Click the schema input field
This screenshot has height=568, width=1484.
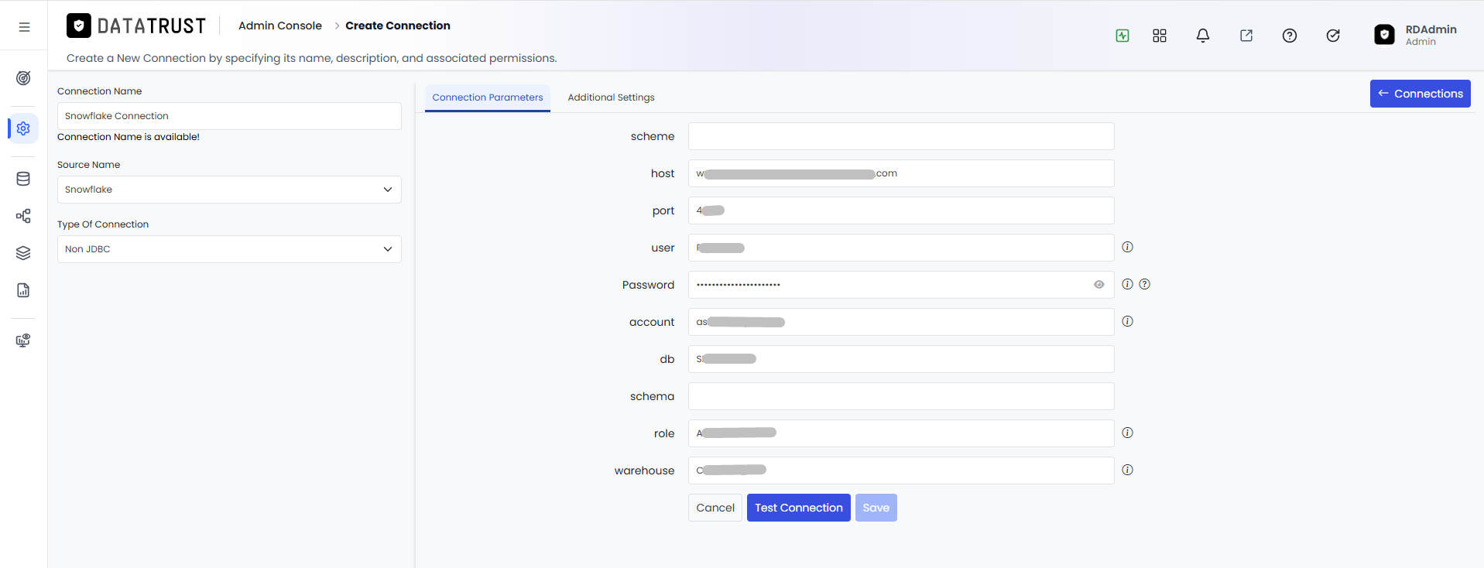[x=901, y=396]
